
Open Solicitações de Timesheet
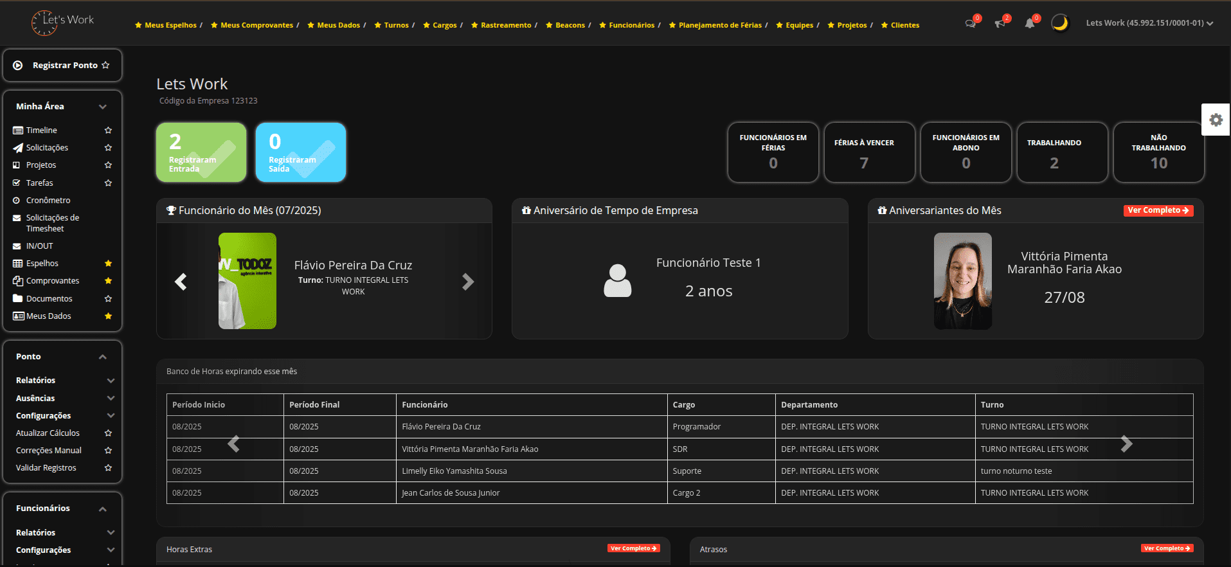point(53,223)
